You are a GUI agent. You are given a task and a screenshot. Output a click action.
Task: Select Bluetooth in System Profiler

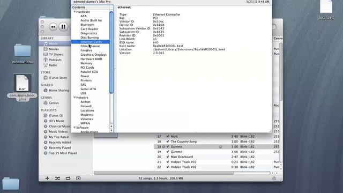click(87, 25)
